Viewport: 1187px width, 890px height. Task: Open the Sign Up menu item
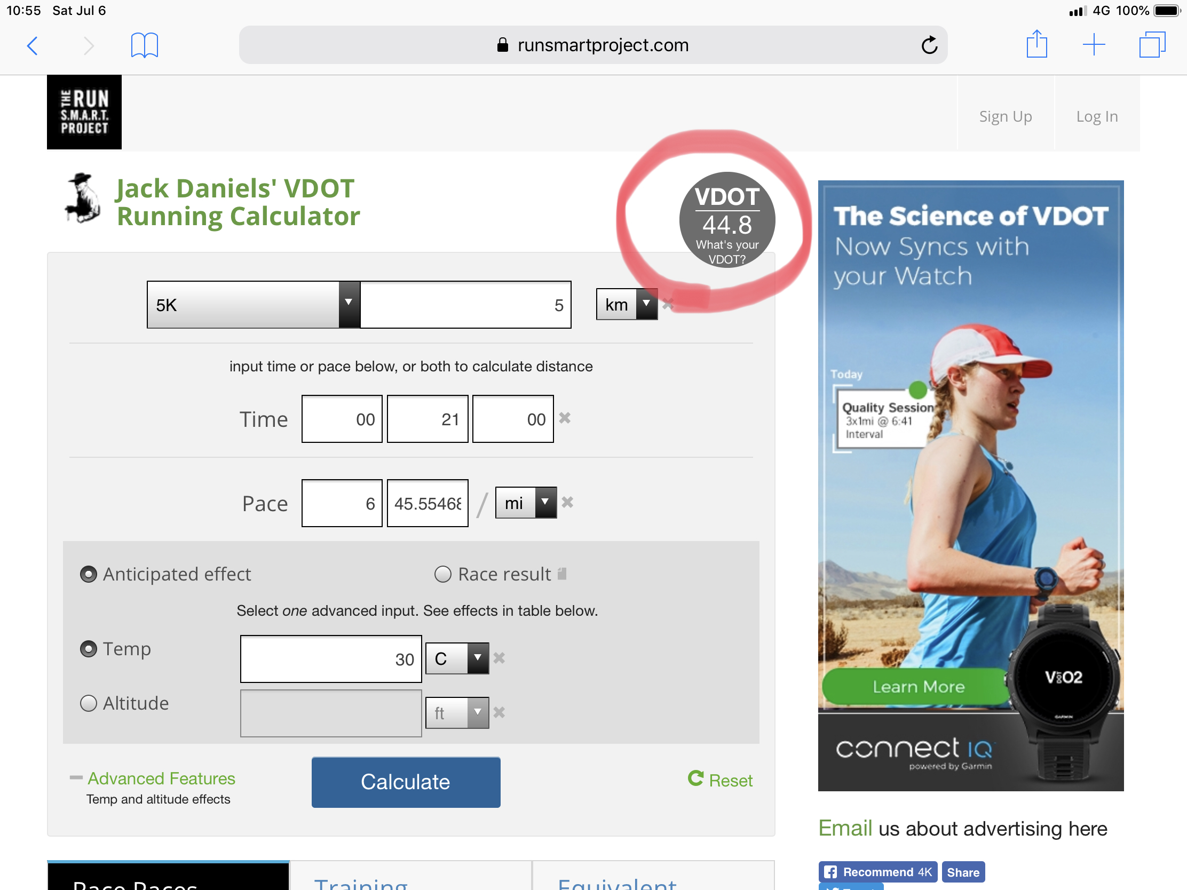point(1006,116)
